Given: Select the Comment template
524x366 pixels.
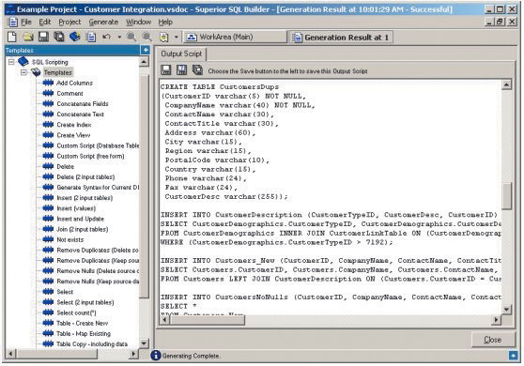Looking at the screenshot, I should pyautogui.click(x=69, y=93).
